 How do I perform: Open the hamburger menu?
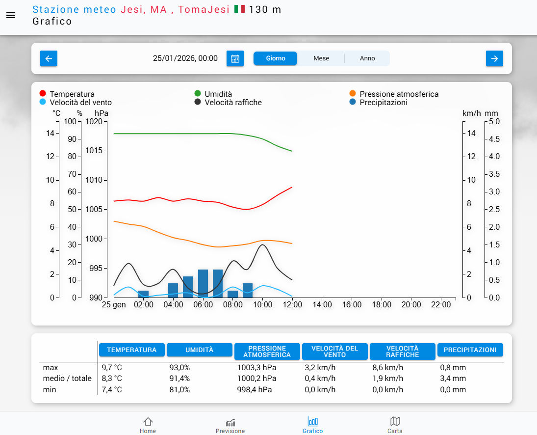coord(11,15)
